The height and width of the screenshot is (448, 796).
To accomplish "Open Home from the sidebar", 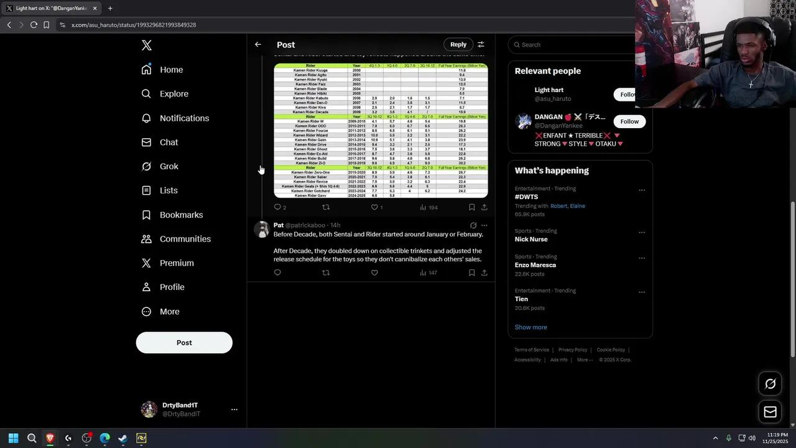I will (162, 70).
